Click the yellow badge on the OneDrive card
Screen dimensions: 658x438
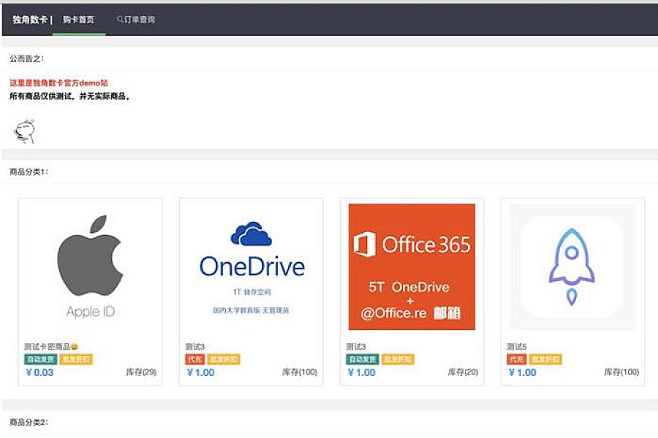pos(224,359)
